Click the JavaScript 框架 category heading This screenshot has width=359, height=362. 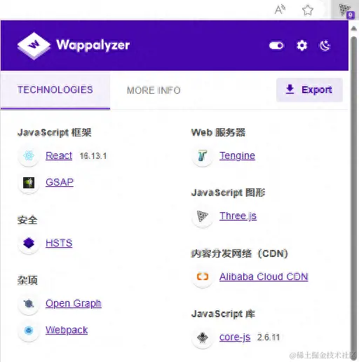click(x=54, y=133)
